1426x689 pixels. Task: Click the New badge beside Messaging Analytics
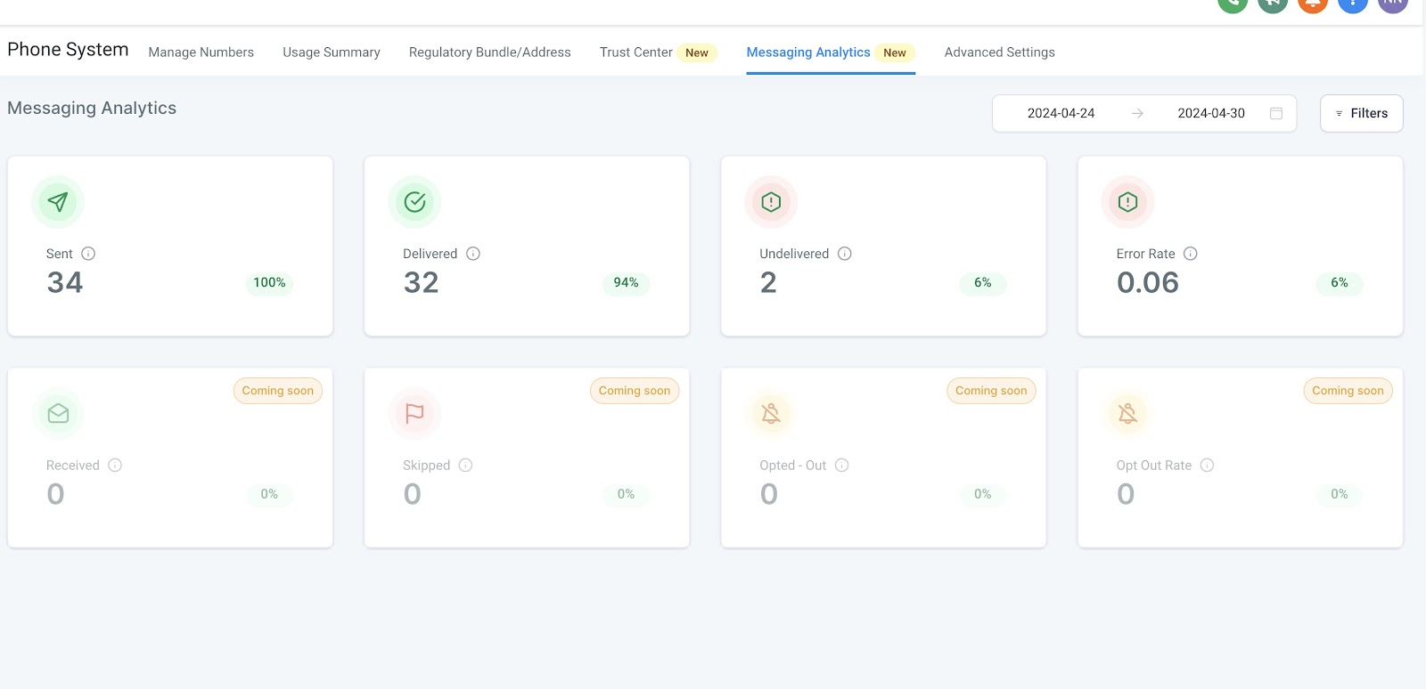pyautogui.click(x=895, y=53)
